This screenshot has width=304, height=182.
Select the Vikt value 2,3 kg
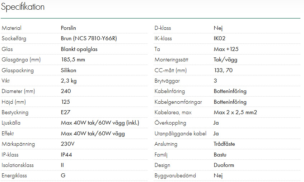point(69,81)
